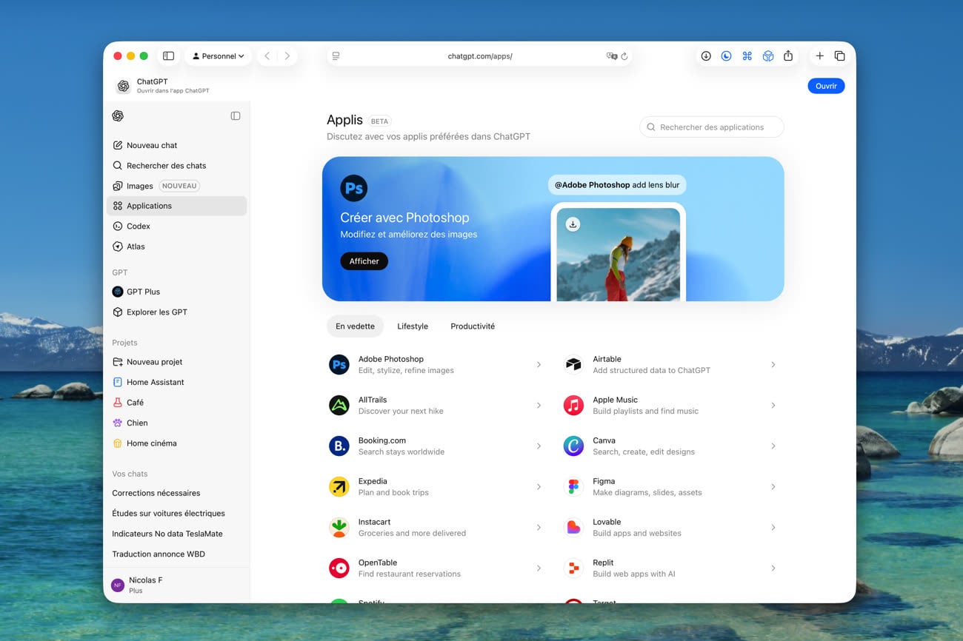963x641 pixels.
Task: Click the Afficher button on Photoshop banner
Action: pos(364,261)
